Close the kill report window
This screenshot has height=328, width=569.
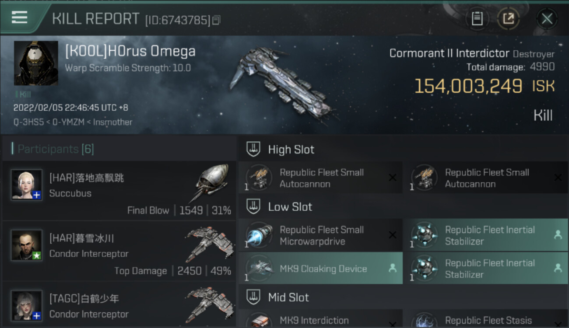click(547, 19)
